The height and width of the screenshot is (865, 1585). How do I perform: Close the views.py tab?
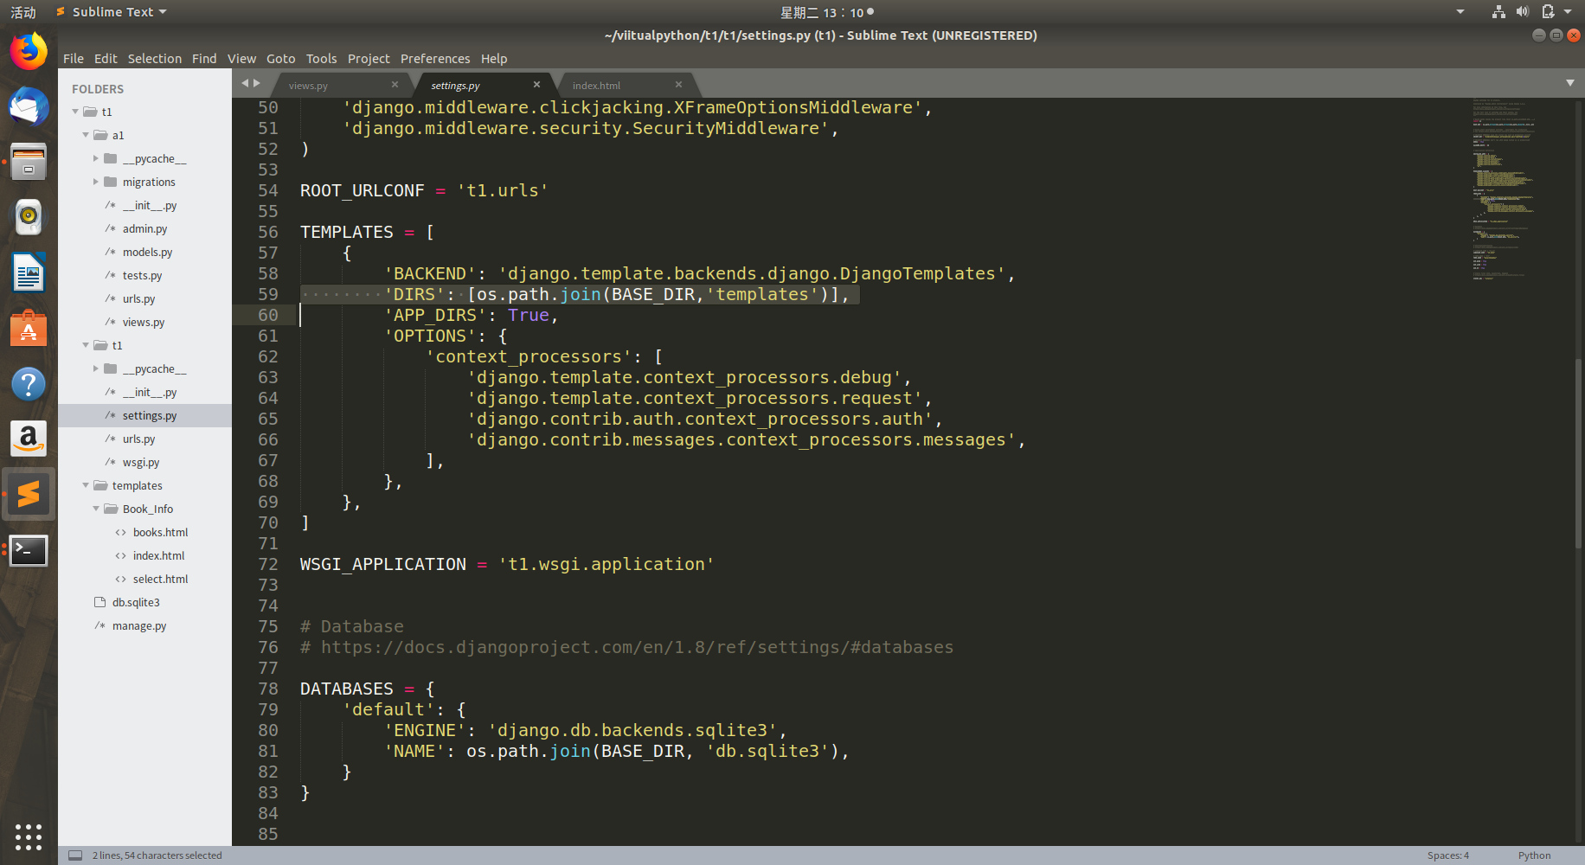(395, 85)
